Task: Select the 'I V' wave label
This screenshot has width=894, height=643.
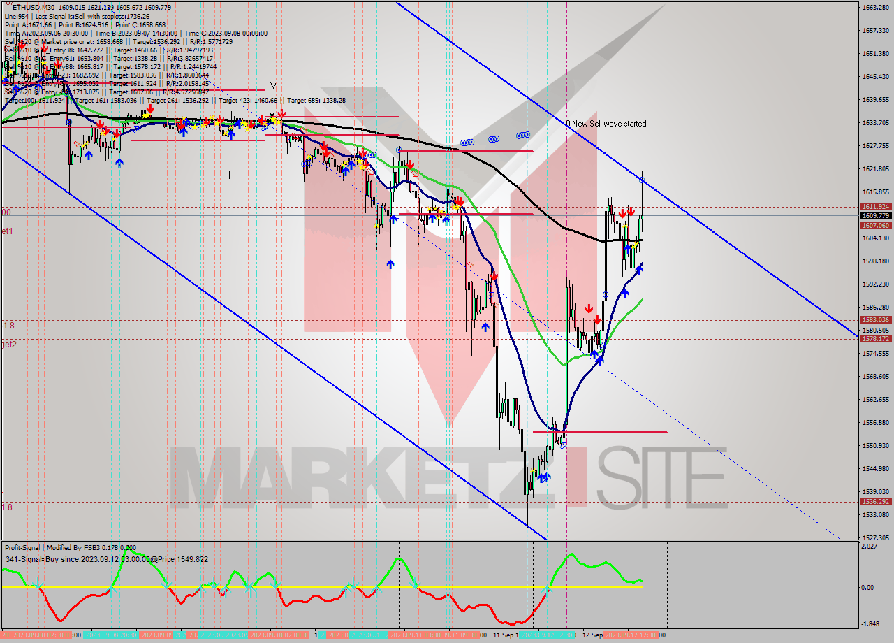Action: tap(270, 85)
